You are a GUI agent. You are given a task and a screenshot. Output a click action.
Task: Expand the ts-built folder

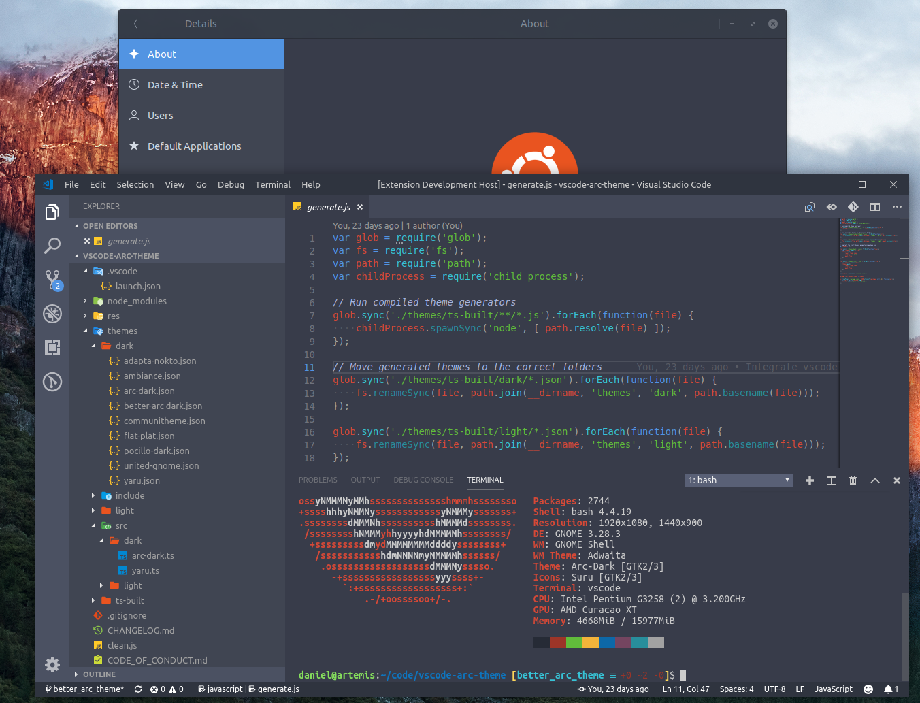click(178, 600)
